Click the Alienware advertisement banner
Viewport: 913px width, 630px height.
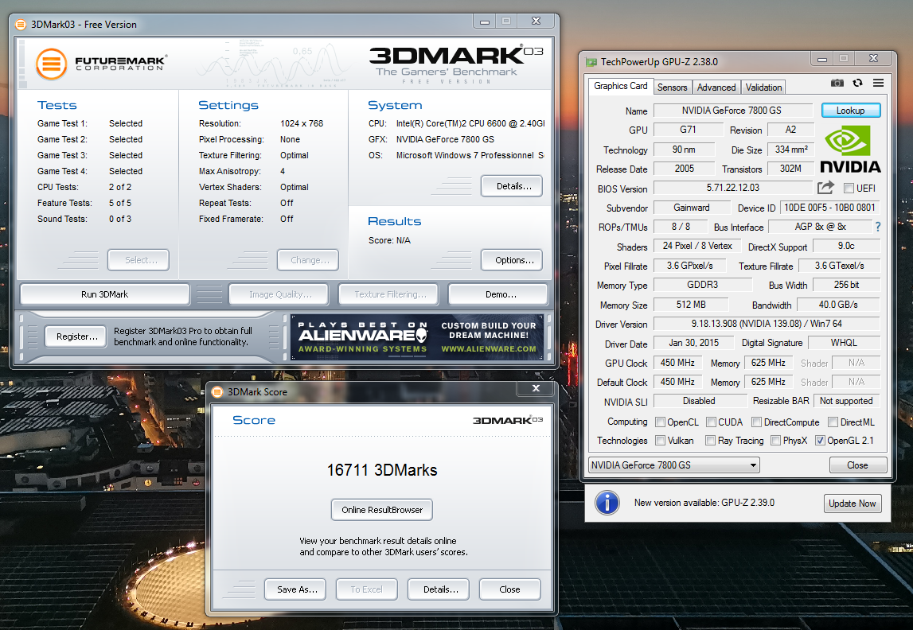[x=417, y=337]
